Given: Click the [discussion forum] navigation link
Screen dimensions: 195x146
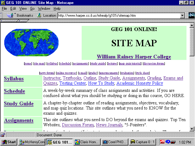Looking at the screenshot, I should pos(154,64).
